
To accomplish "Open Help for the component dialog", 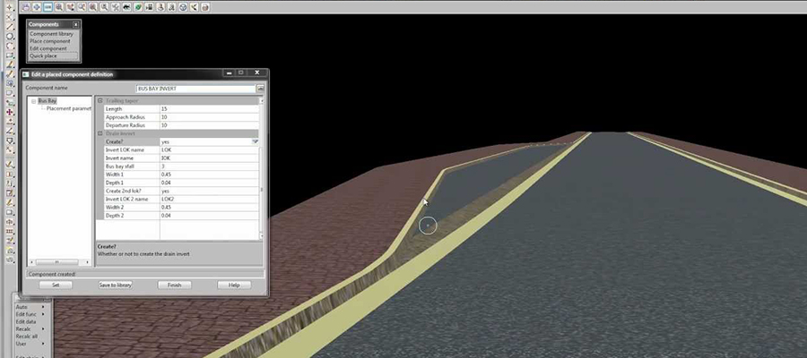I will [234, 285].
